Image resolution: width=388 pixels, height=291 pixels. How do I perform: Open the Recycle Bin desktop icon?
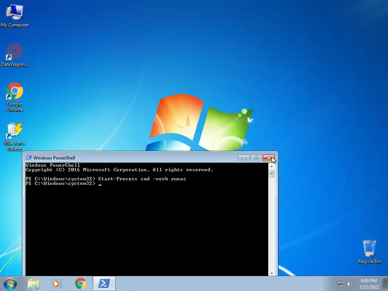pos(369,252)
